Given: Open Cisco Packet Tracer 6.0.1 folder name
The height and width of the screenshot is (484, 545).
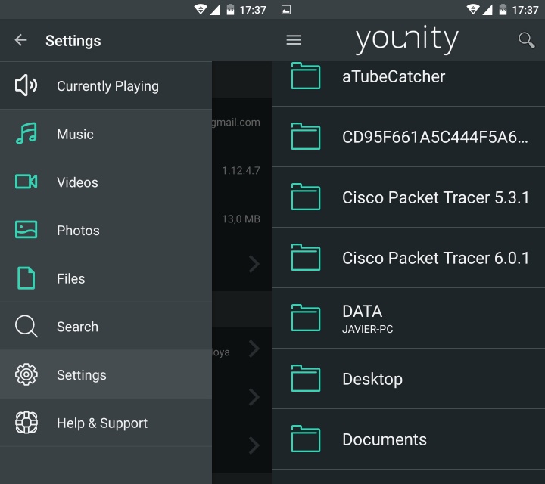Looking at the screenshot, I should click(x=435, y=258).
